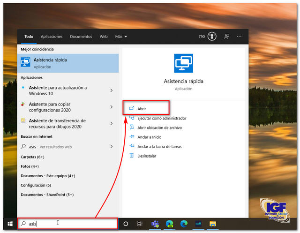Click Abrir to open Asistencia rápida
Viewport: 300px width, 233px height.
click(142, 109)
